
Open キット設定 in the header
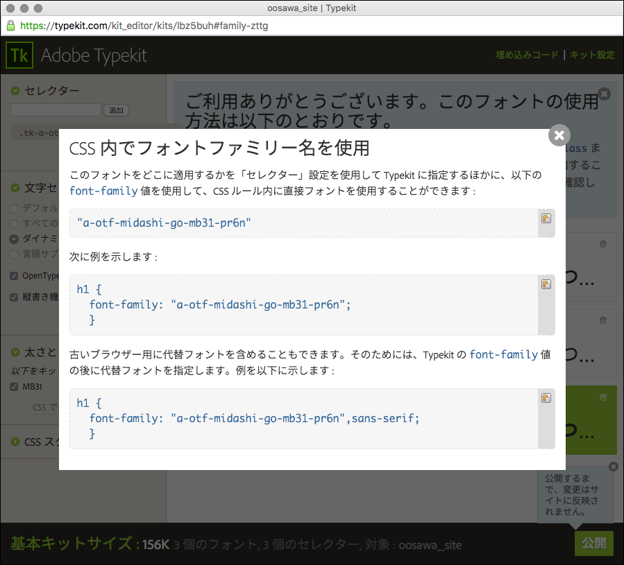[593, 55]
